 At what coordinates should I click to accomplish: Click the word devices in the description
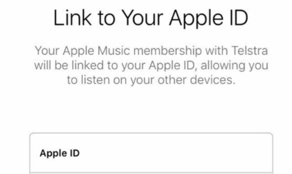[x=212, y=80]
